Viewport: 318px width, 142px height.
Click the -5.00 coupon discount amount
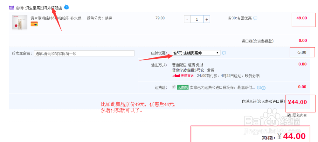(x=301, y=52)
